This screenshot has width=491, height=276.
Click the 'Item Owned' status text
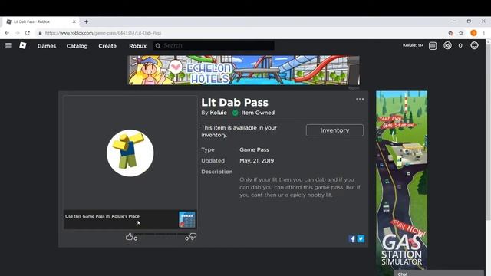258,113
